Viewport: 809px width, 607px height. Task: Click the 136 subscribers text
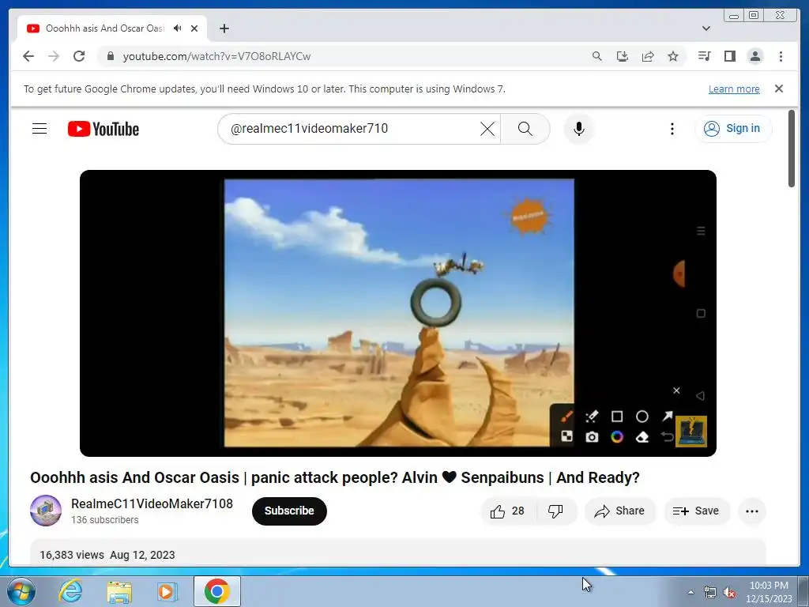pos(105,520)
